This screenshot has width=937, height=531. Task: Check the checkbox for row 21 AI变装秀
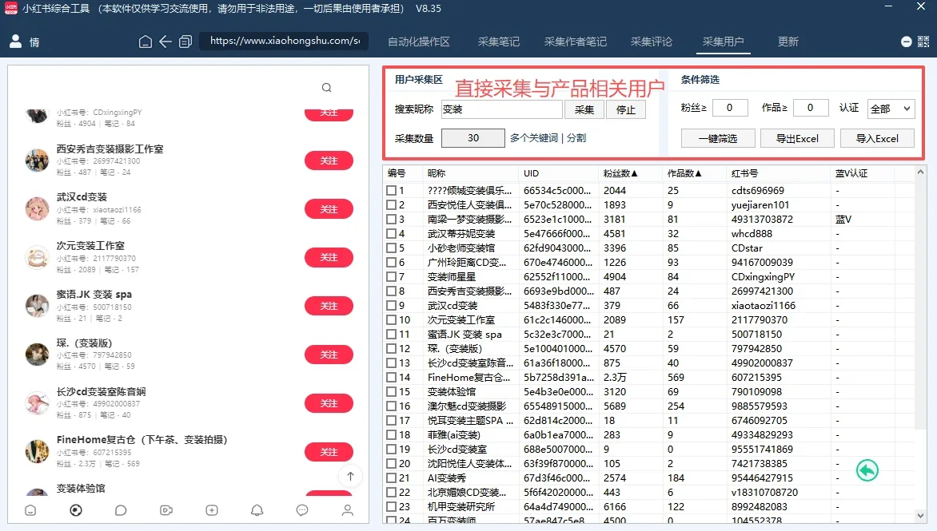392,478
